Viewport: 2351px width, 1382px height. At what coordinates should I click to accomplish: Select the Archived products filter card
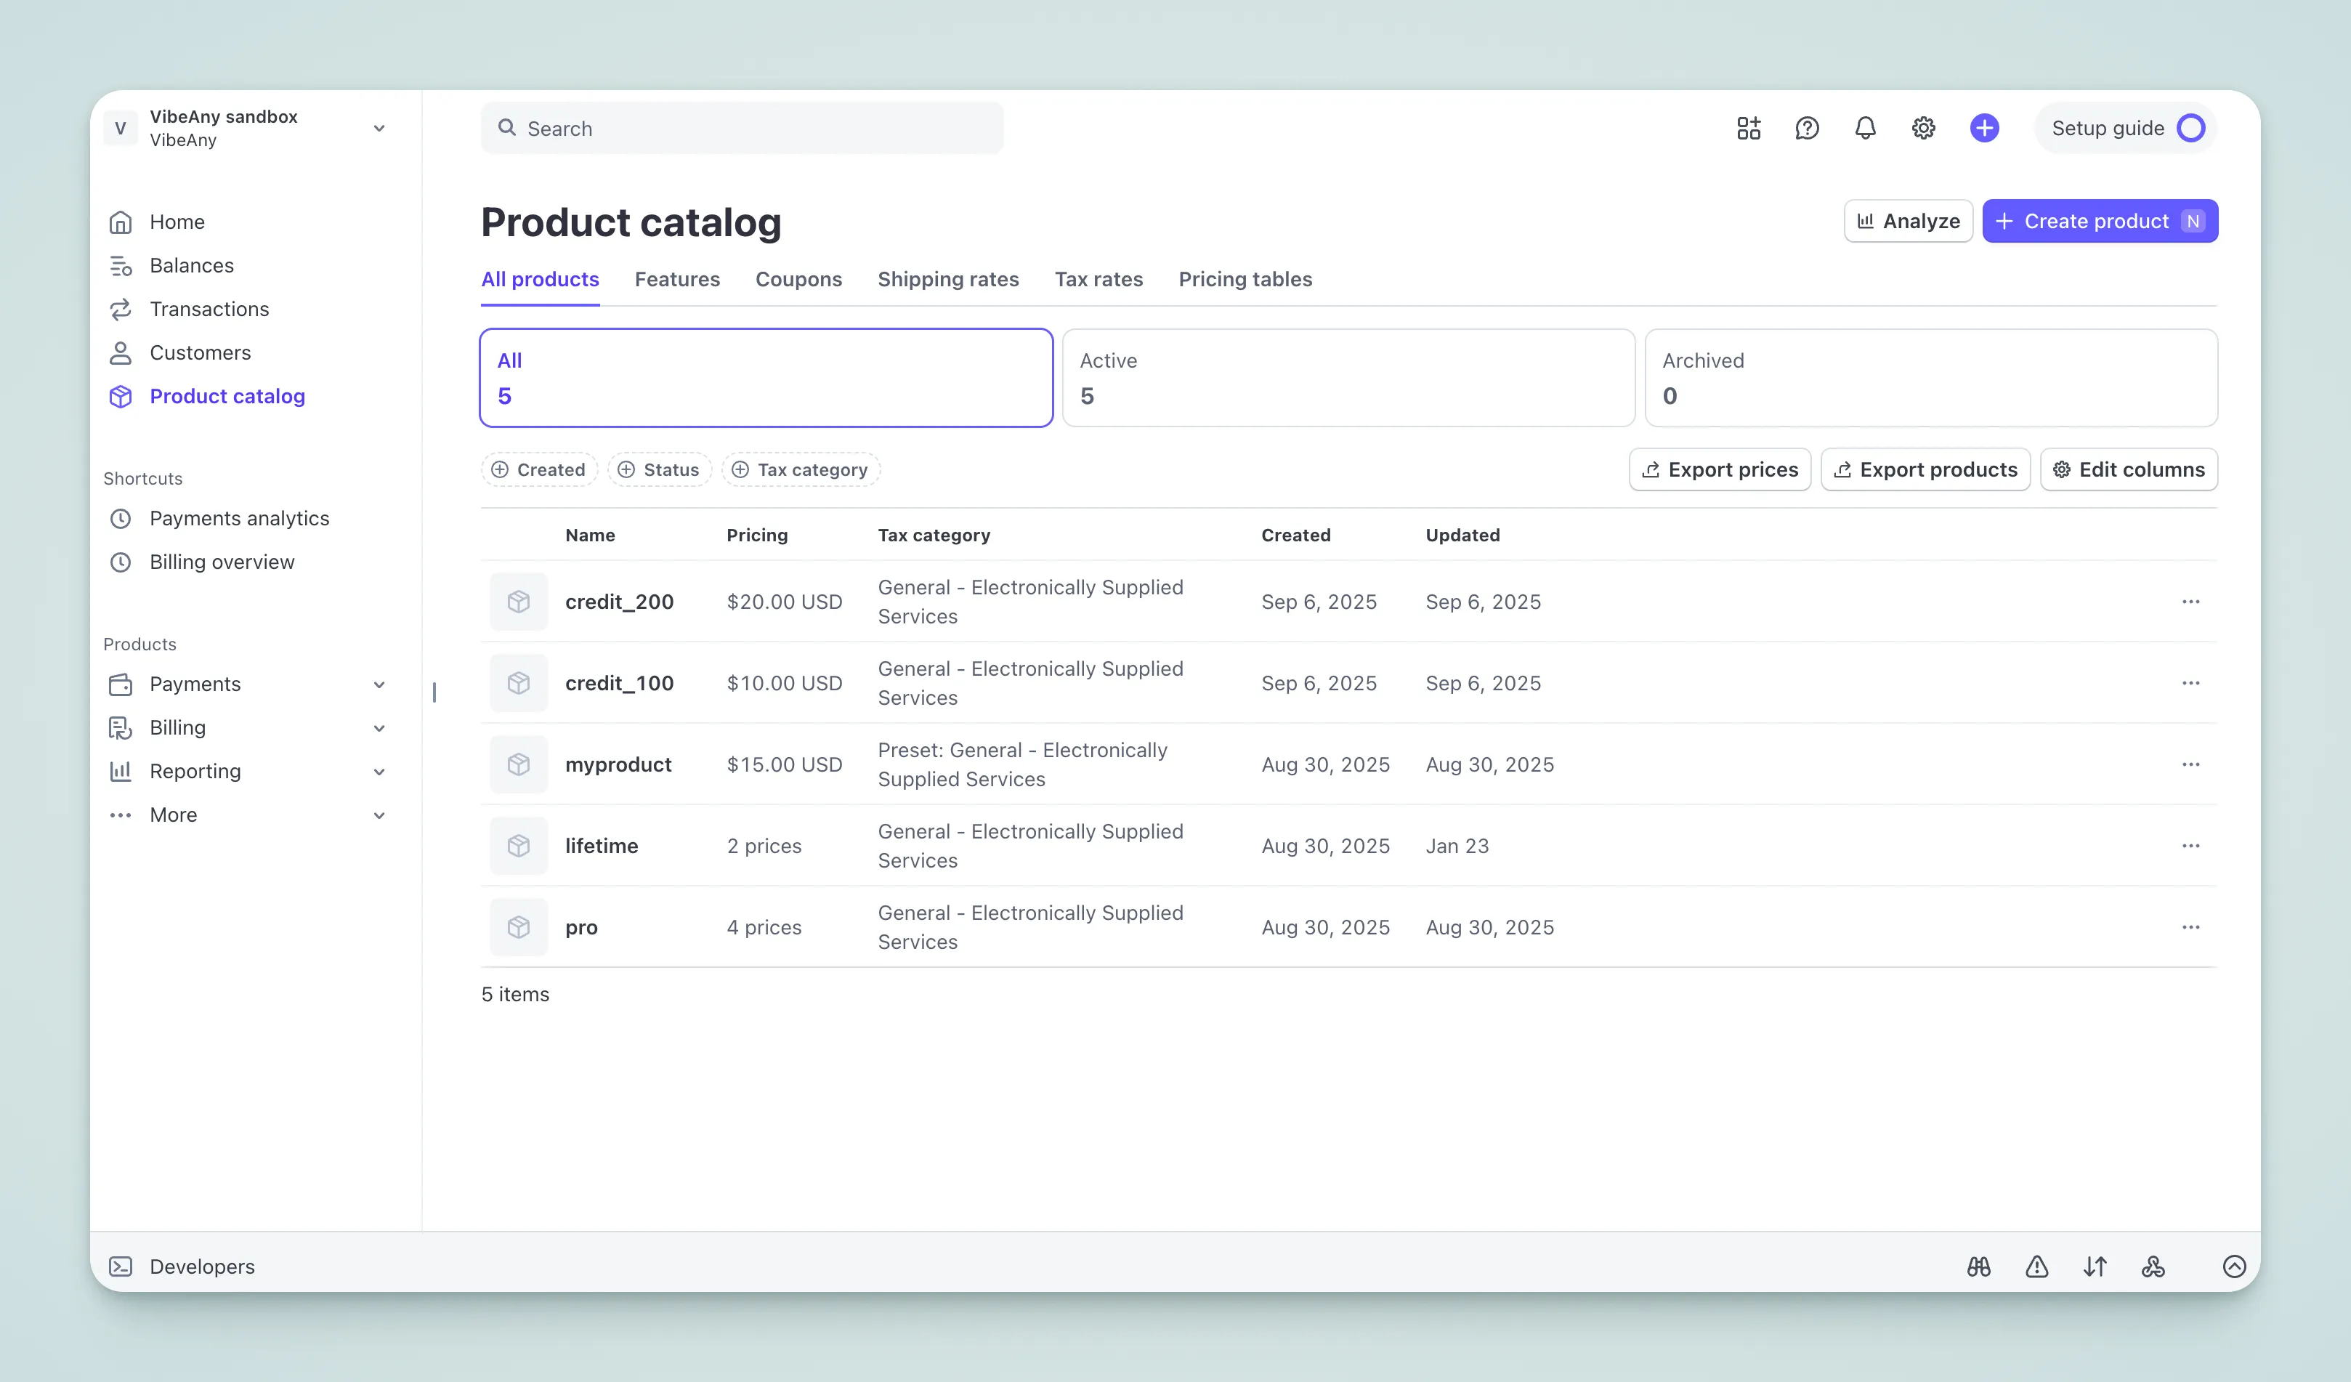(x=1931, y=377)
